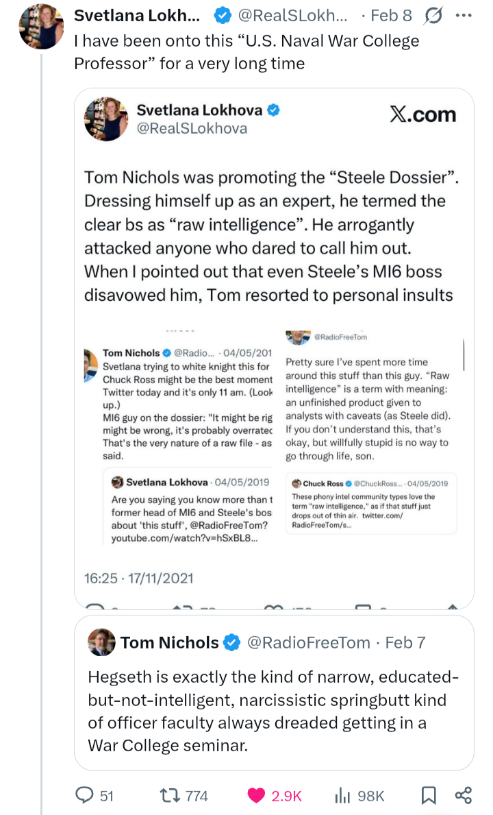Open Svetlana's profile picture at top left
Screen dimensions: 493x815
(x=42, y=25)
